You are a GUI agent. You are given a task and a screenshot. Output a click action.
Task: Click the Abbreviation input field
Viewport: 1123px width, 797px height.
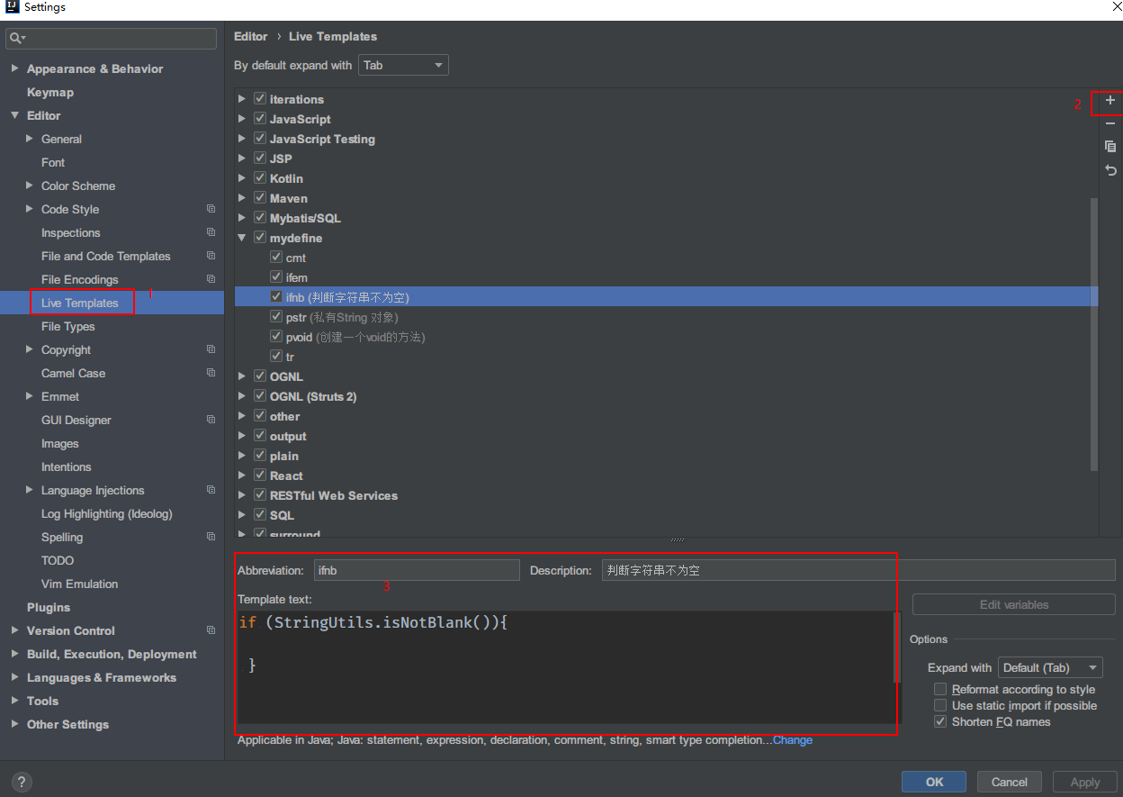coord(417,570)
